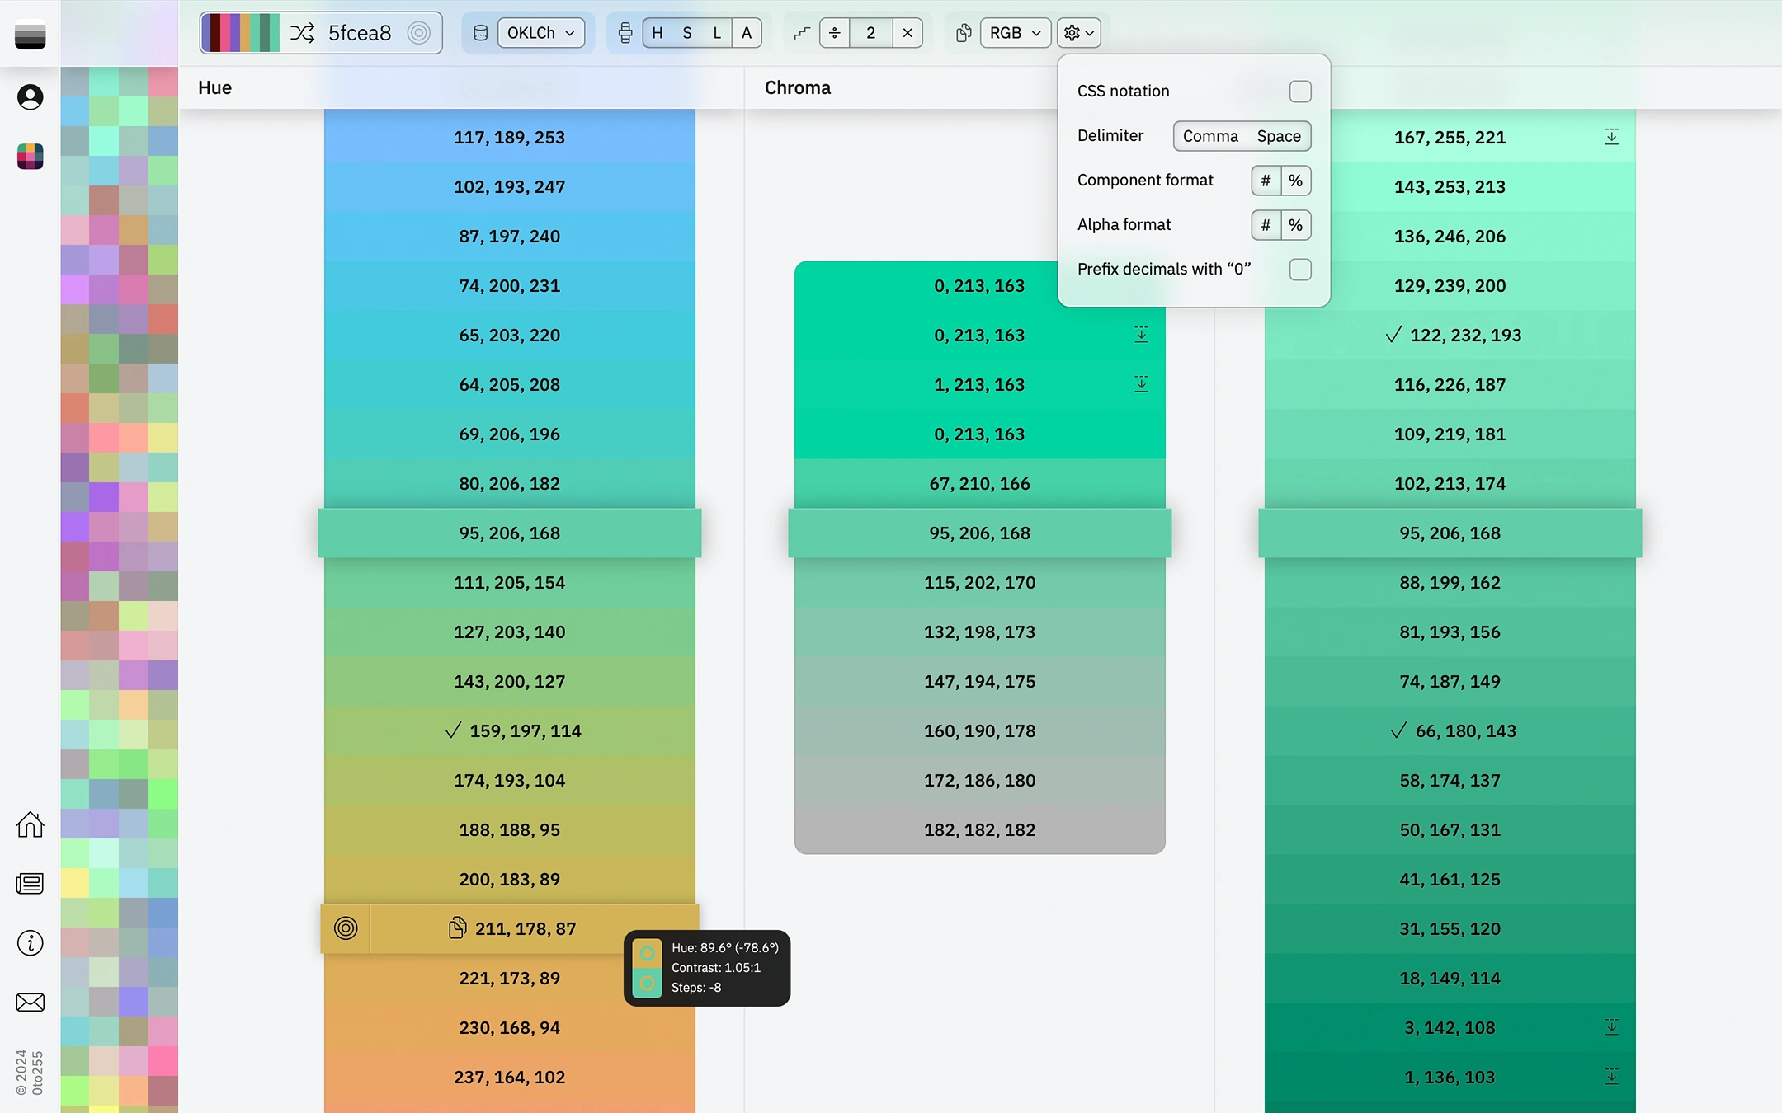The width and height of the screenshot is (1782, 1113).
Task: Open the OKLCh color space dropdown
Action: pos(540,33)
